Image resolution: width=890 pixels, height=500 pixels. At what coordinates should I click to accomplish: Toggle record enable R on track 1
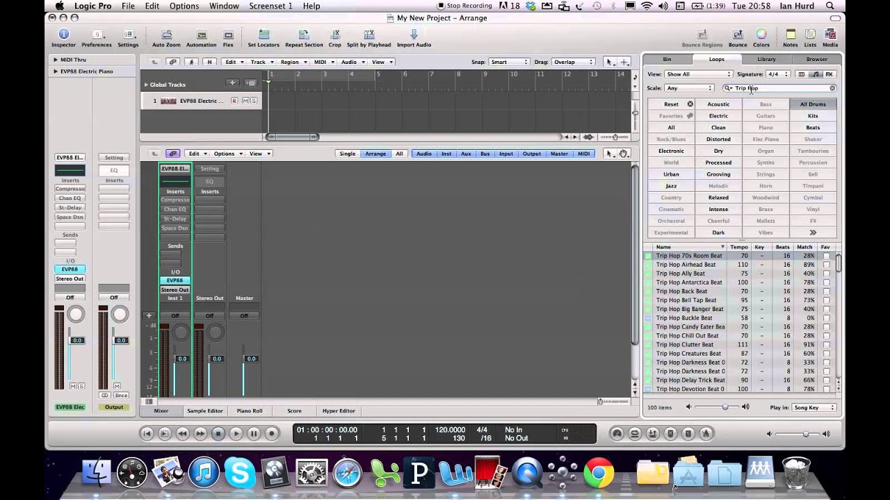[234, 101]
